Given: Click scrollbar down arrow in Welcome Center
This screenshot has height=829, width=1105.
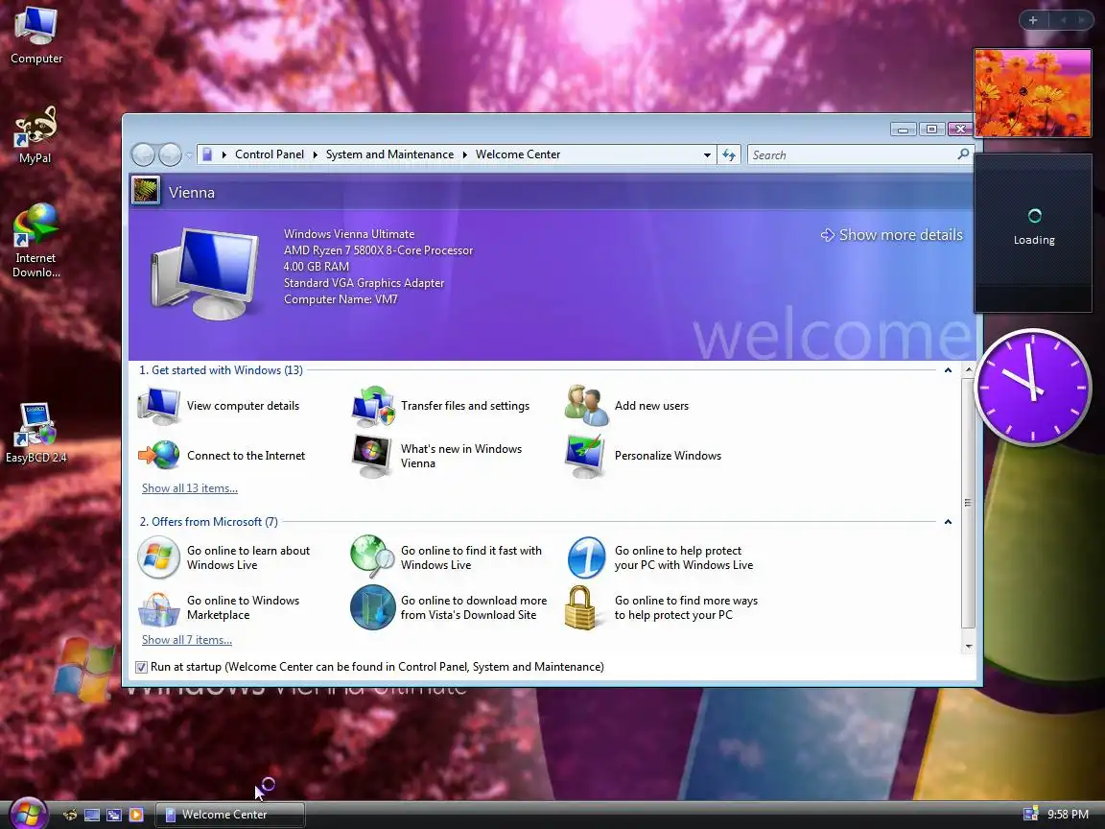Looking at the screenshot, I should 968,646.
